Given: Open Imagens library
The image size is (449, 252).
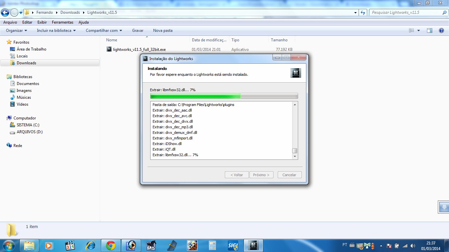Looking at the screenshot, I should coord(24,91).
